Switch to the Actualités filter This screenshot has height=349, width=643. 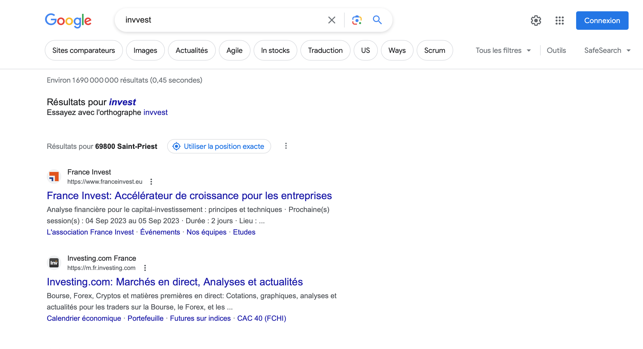pos(192,50)
